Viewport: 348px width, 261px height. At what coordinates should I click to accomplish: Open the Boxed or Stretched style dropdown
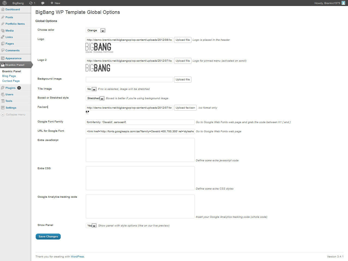[95, 98]
